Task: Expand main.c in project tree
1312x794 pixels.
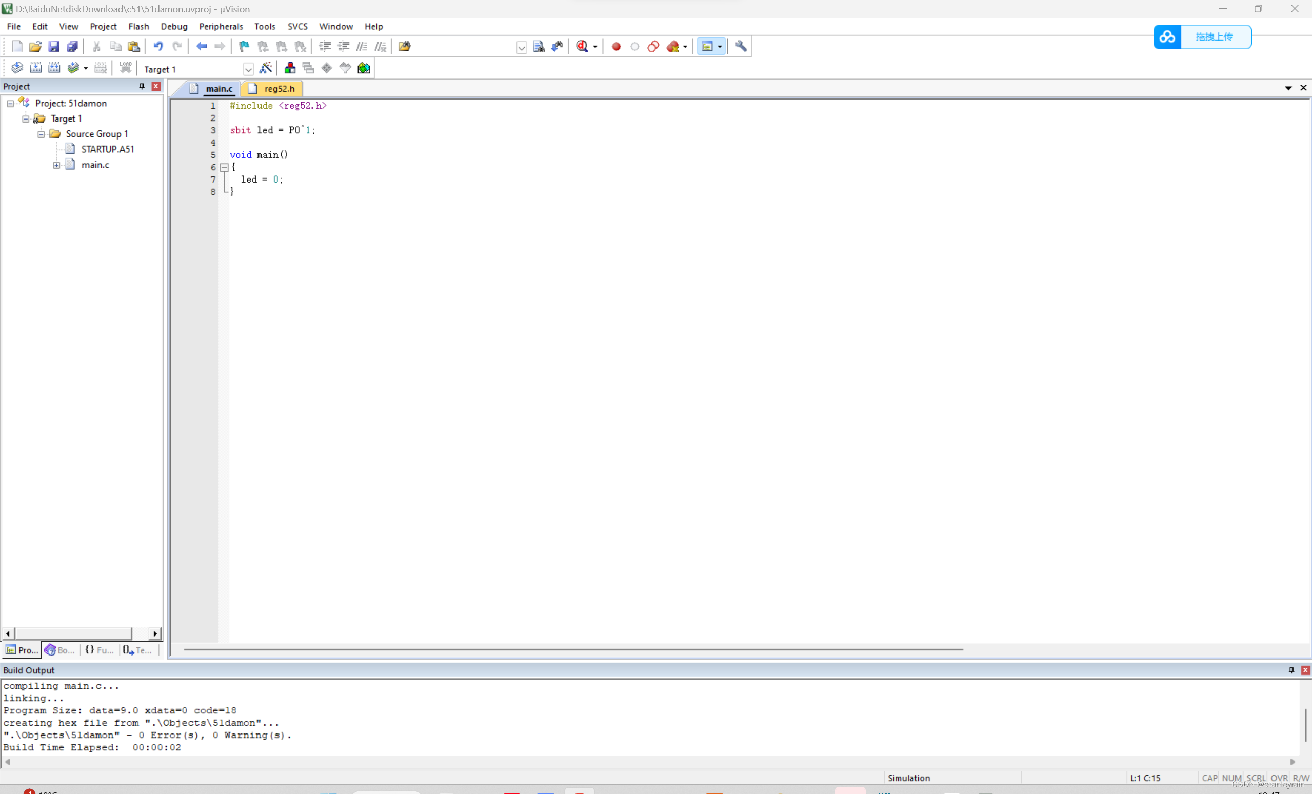Action: coord(56,165)
